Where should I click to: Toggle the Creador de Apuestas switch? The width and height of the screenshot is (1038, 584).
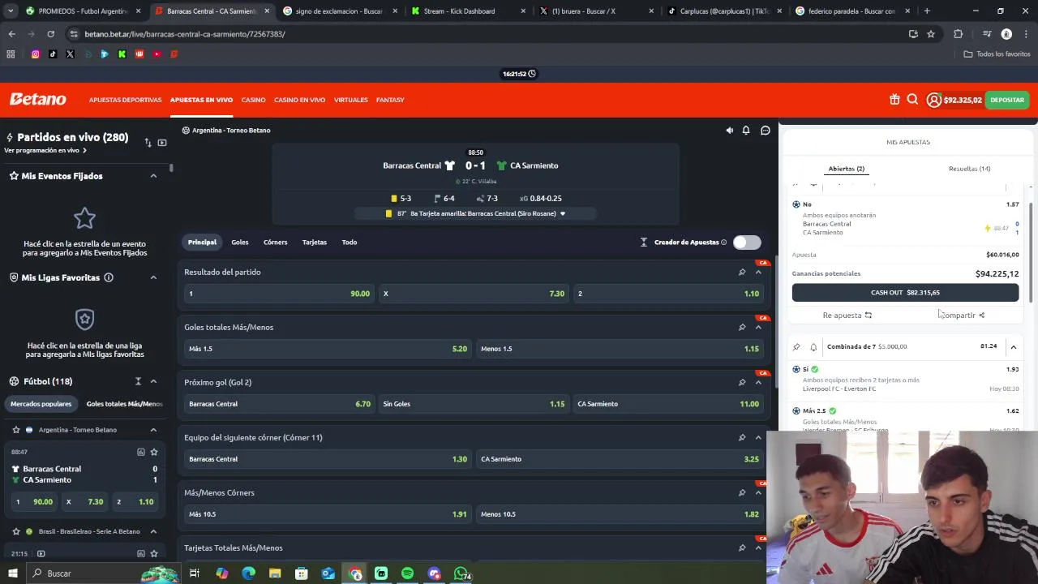point(747,242)
